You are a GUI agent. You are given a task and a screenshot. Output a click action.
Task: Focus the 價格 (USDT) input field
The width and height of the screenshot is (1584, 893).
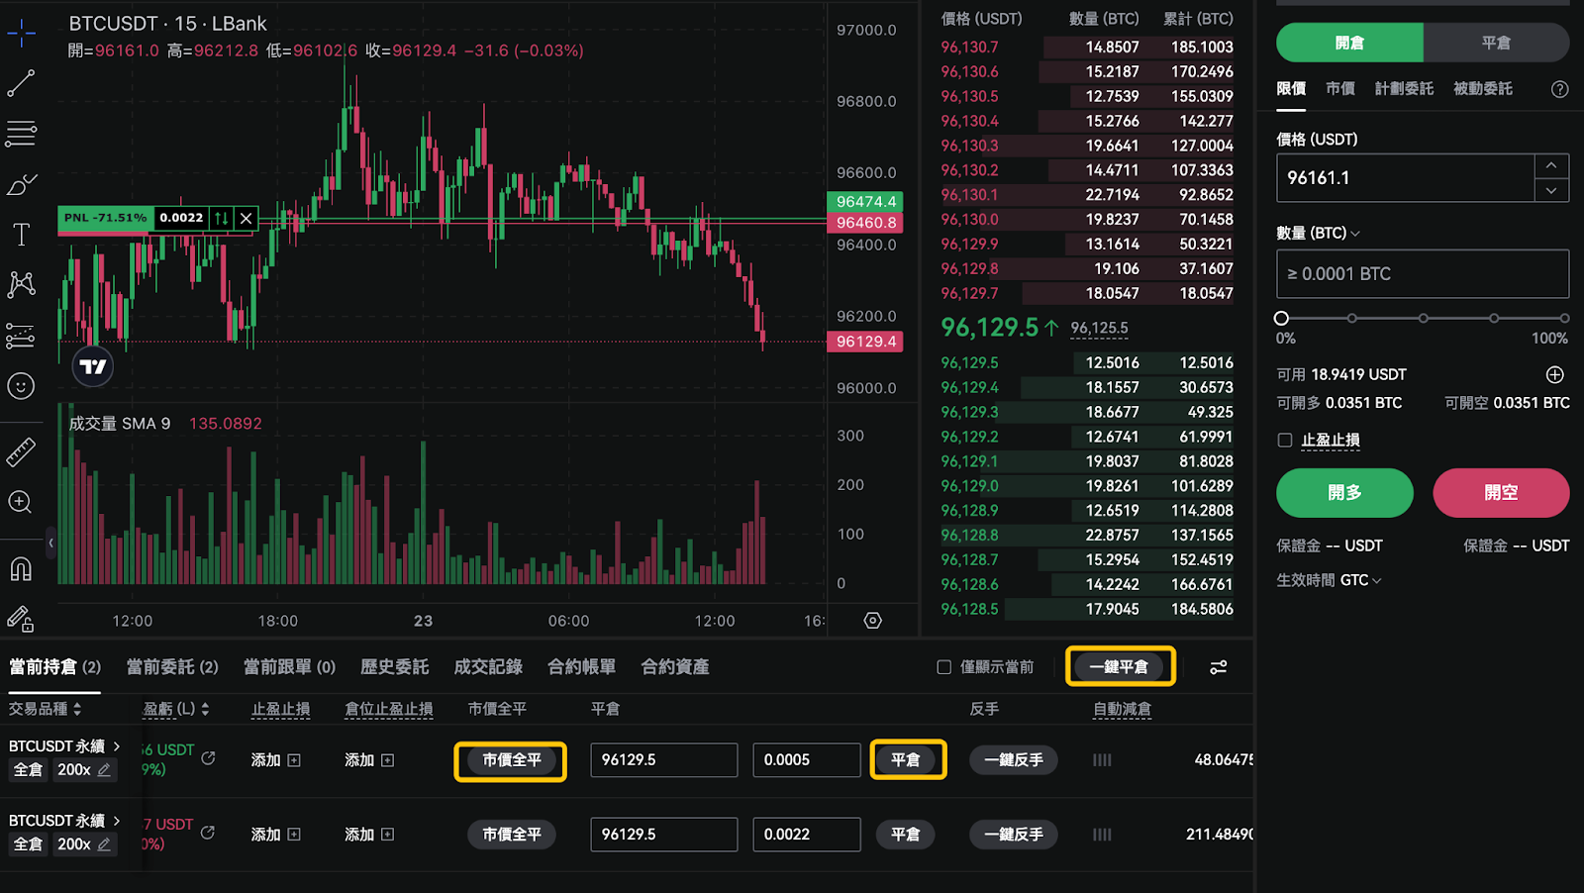pos(1405,178)
